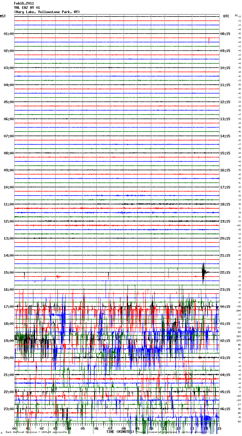Click the 05:15 UTC time label

225,392
